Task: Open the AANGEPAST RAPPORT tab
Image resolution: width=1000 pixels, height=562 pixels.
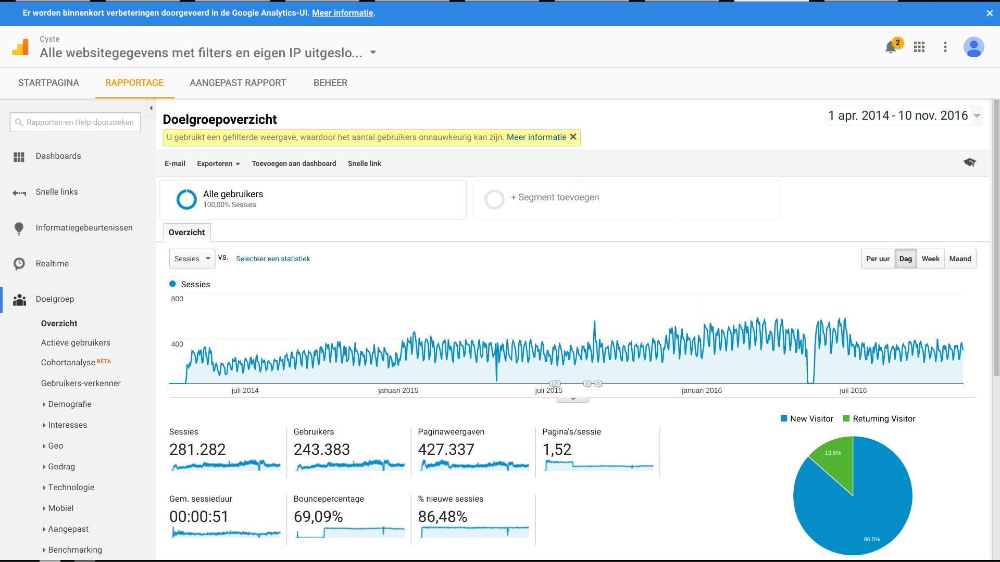Action: pyautogui.click(x=238, y=83)
